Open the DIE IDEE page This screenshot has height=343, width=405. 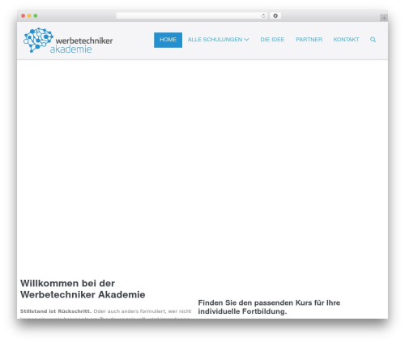[x=272, y=40]
